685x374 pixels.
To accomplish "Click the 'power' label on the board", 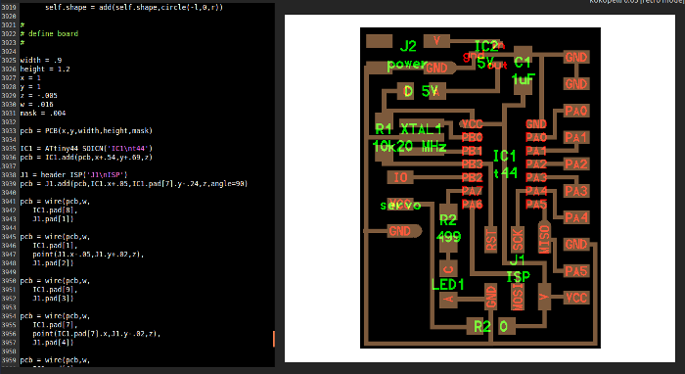I will (x=407, y=65).
